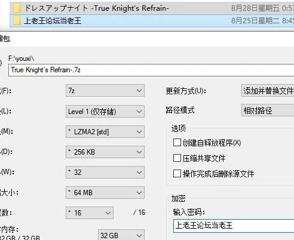The image size is (294, 240).
Task: Open word size 32 dropdown
Action: [105, 173]
